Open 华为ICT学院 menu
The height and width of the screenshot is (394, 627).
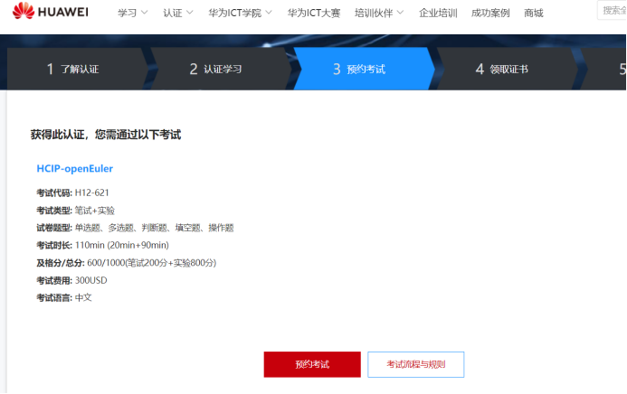tap(234, 14)
